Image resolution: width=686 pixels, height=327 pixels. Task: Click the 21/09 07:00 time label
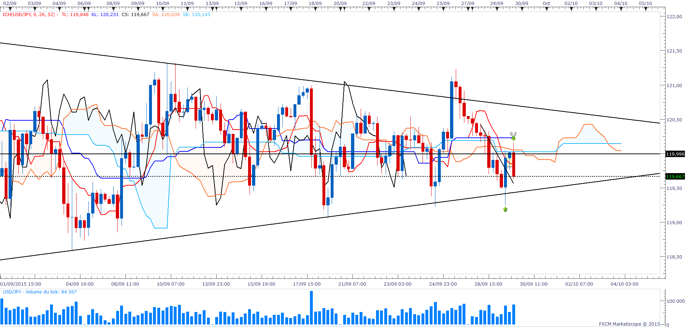(352, 284)
